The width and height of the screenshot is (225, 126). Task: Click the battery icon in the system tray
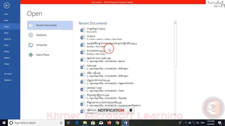click(190, 123)
